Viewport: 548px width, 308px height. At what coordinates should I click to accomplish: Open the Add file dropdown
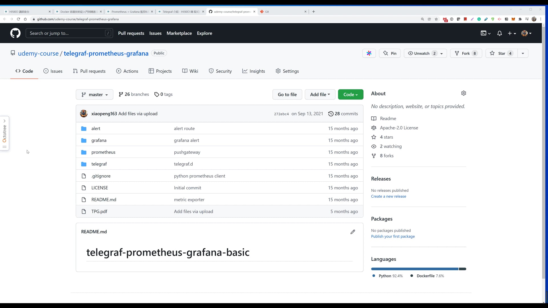pos(320,94)
